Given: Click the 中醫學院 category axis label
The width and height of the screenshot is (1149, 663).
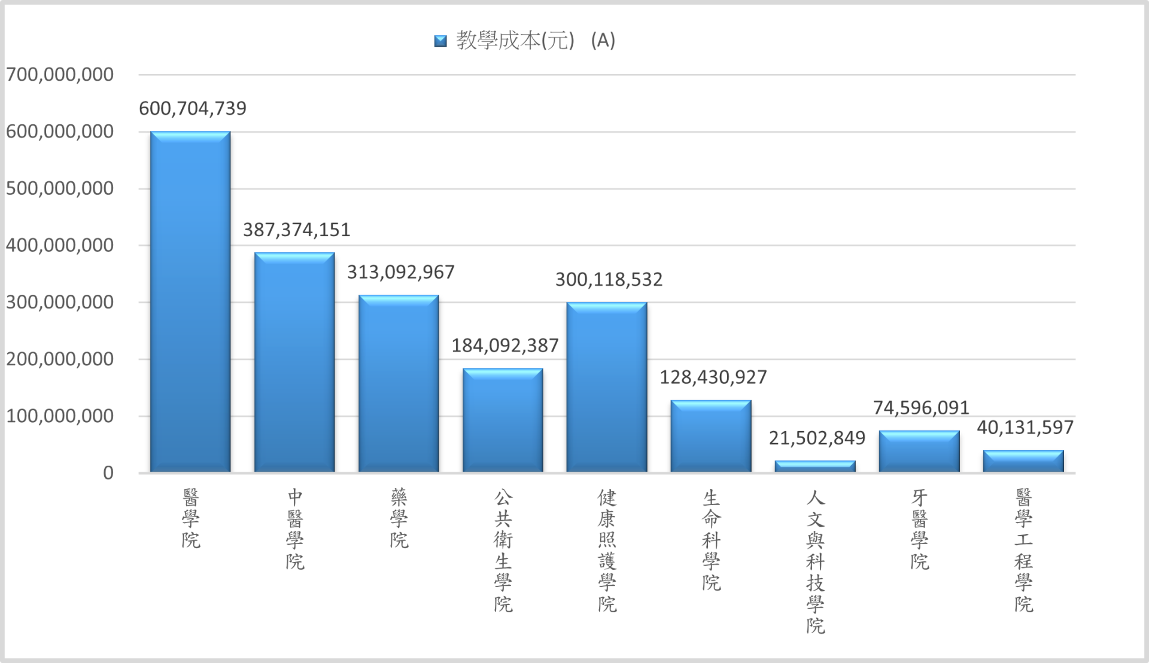Looking at the screenshot, I should pos(294,529).
